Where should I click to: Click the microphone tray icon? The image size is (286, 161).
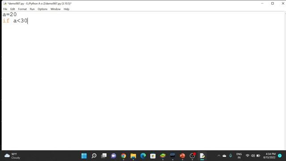(x=231, y=156)
